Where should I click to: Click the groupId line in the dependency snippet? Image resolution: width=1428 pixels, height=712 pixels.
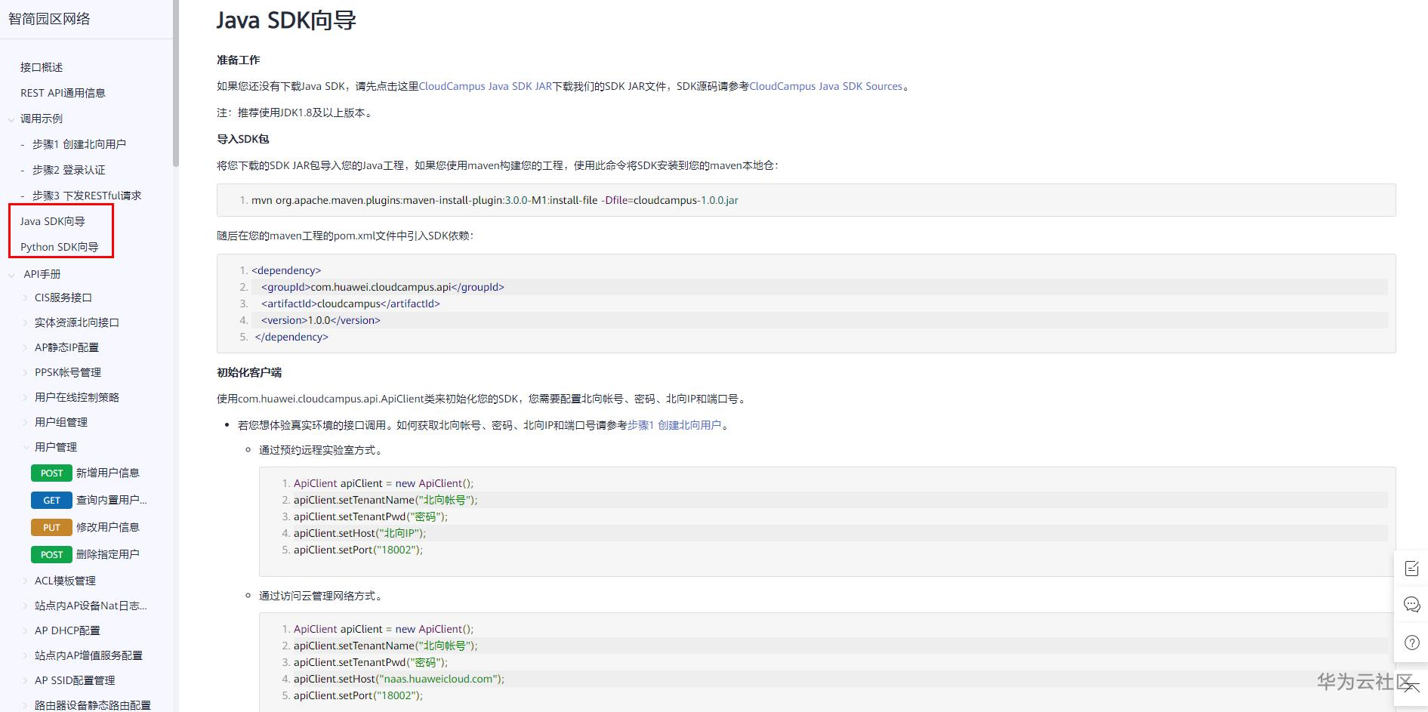point(383,287)
